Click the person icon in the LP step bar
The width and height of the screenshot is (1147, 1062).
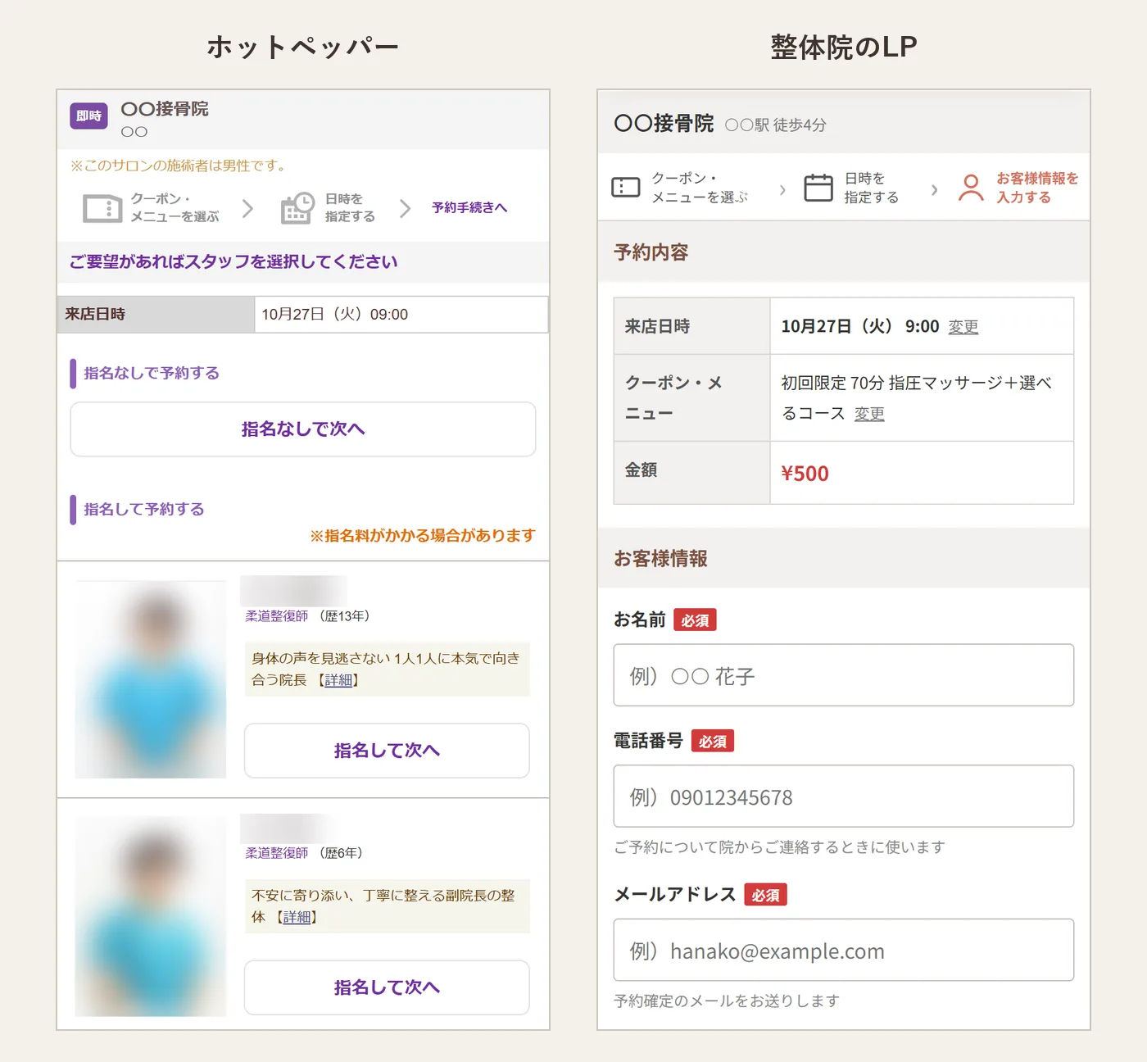971,188
